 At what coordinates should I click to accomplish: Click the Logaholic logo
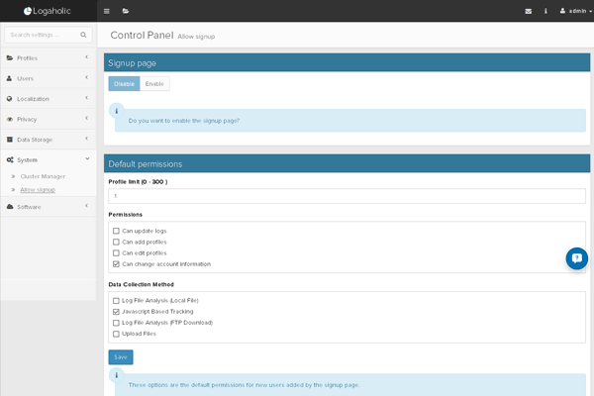pos(49,11)
